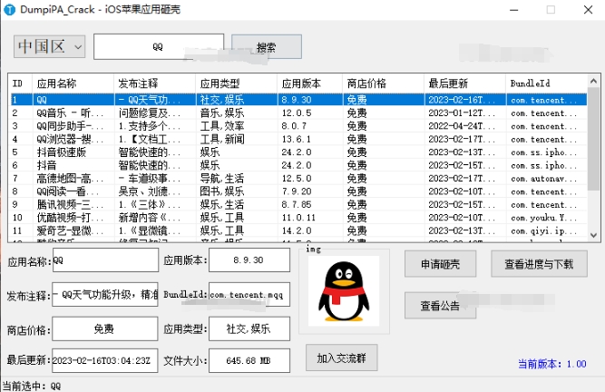605x392 pixels.
Task: Click the 申请砸壳 button
Action: point(440,264)
